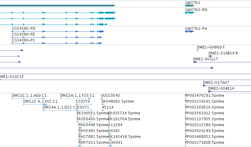Click the 45114 feature label

pyautogui.click(x=108, y=107)
